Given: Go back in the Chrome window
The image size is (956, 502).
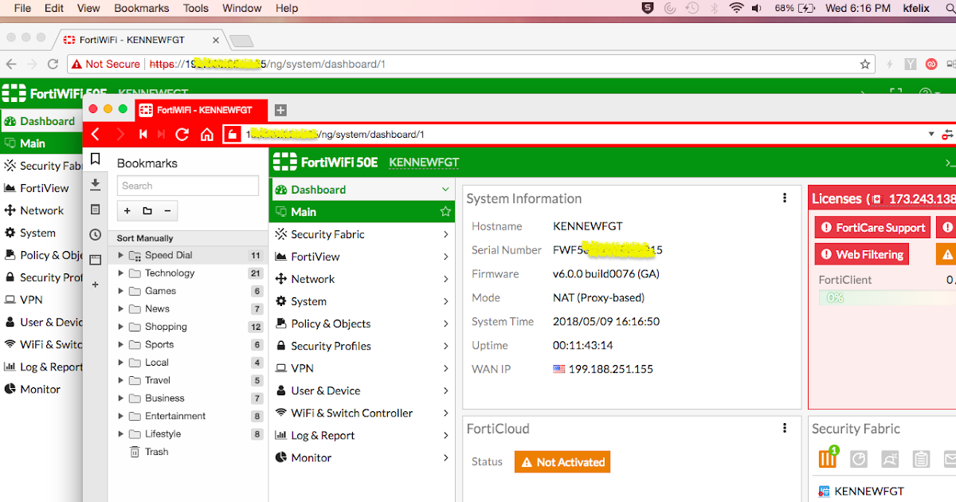Looking at the screenshot, I should pos(11,64).
